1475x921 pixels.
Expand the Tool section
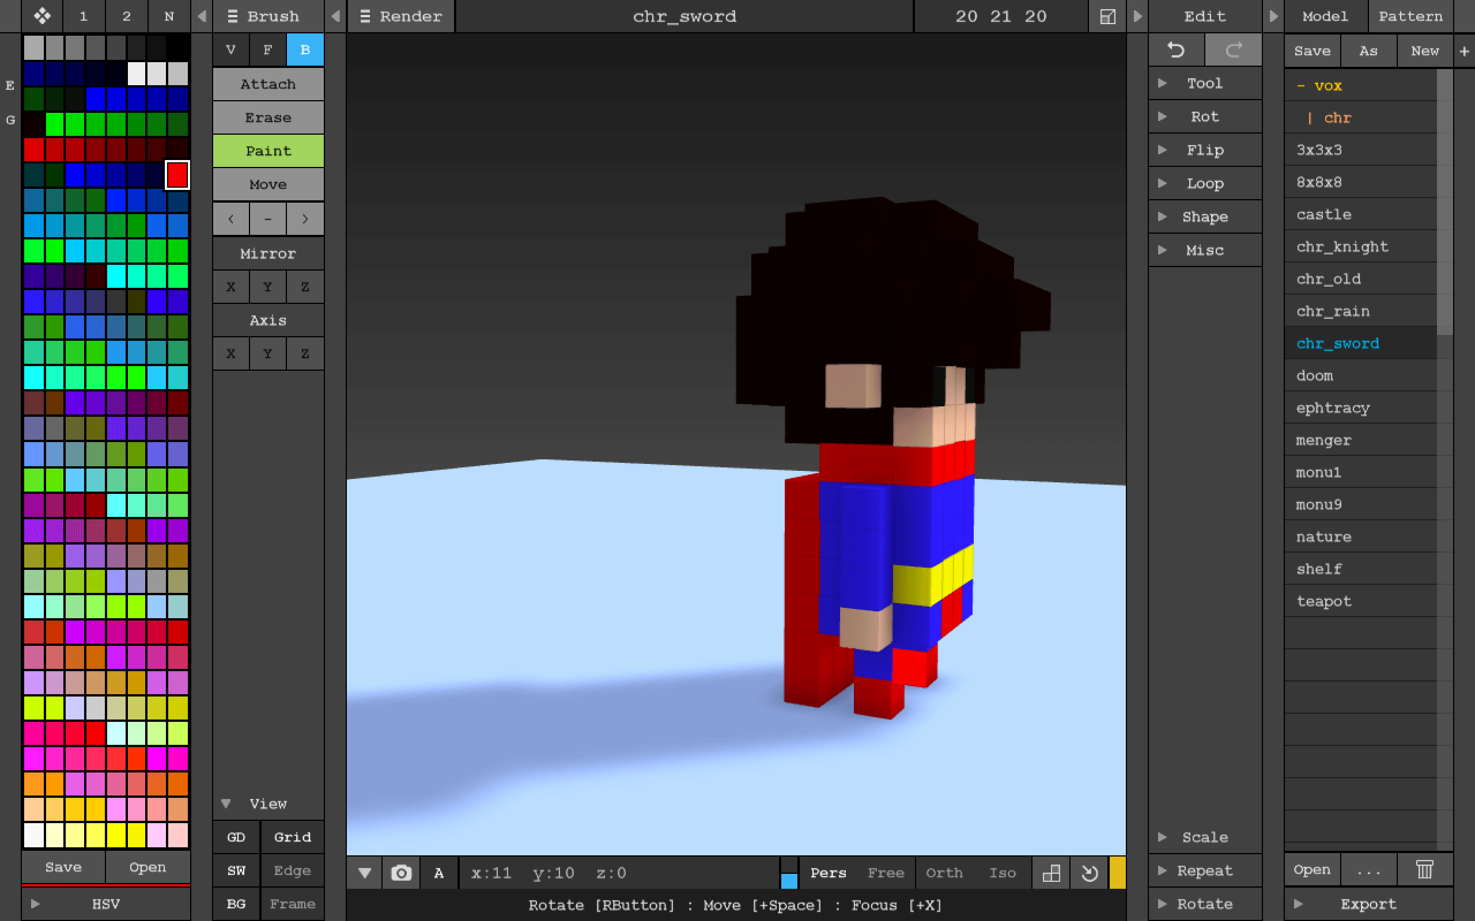tap(1205, 83)
